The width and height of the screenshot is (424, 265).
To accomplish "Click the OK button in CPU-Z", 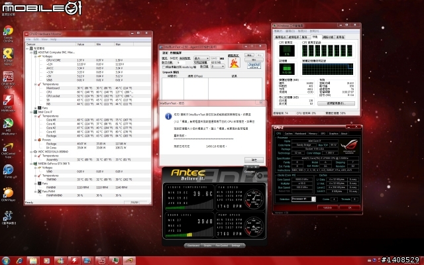I will [350, 207].
